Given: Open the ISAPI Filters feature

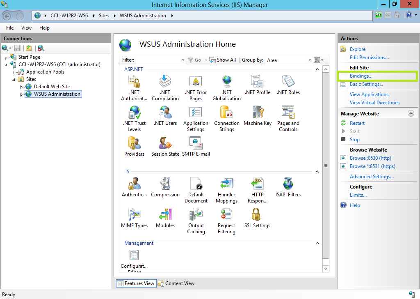Looking at the screenshot, I should pyautogui.click(x=288, y=187).
